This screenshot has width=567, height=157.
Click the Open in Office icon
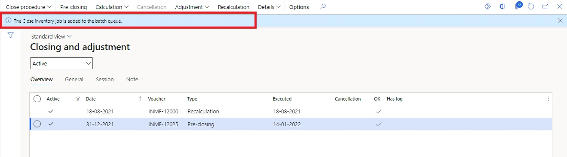coord(502,7)
